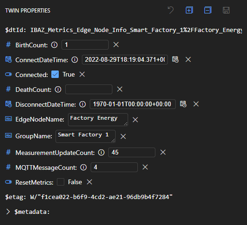Screen dimensions: 247x225
Task: Expand the $metadata section
Action: coord(8,212)
